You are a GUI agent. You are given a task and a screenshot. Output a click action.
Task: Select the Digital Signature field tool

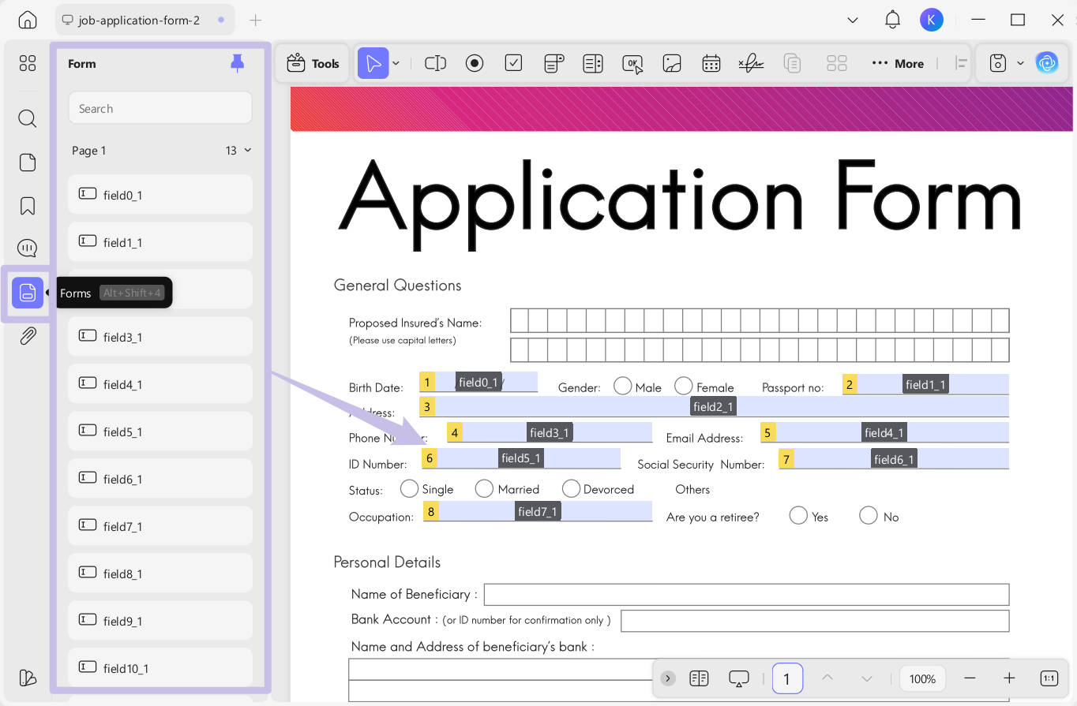750,63
